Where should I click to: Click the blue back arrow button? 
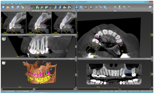(3, 7)
